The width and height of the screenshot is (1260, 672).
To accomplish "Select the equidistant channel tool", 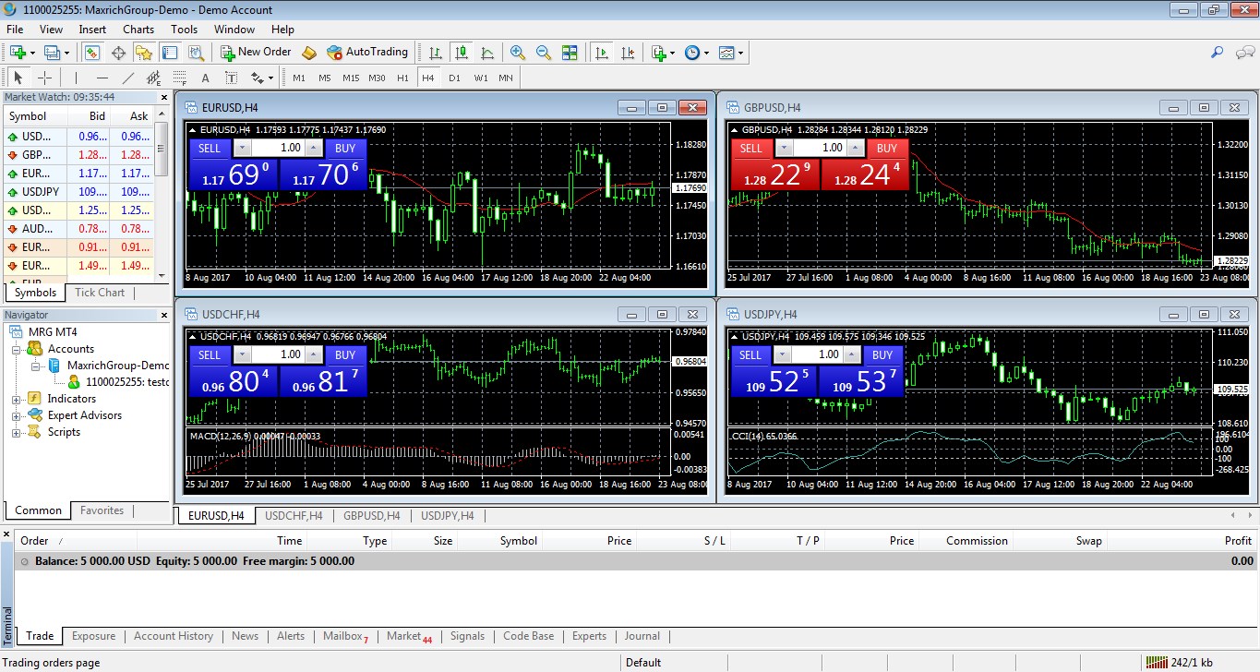I will tap(154, 78).
